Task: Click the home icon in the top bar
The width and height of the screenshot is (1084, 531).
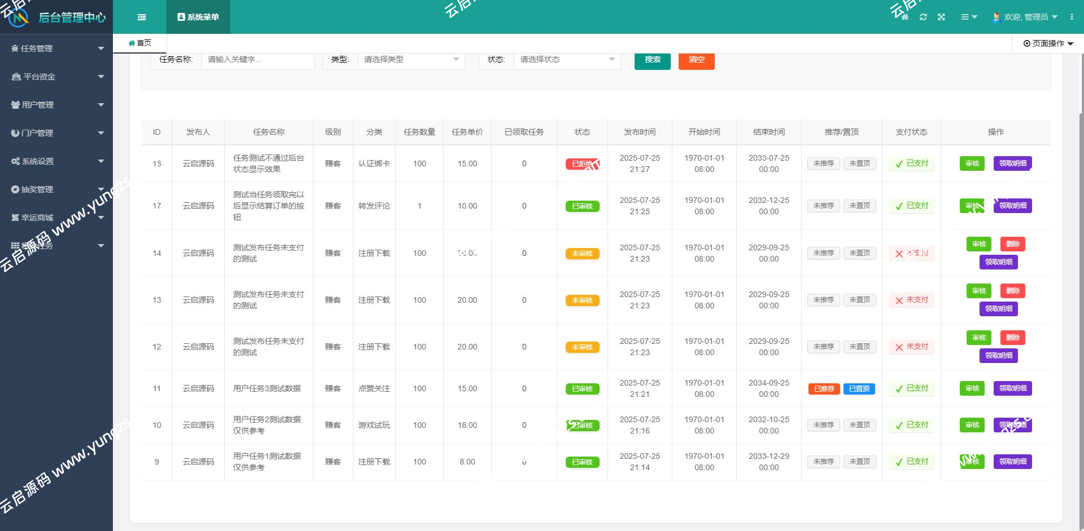Action: tap(904, 17)
